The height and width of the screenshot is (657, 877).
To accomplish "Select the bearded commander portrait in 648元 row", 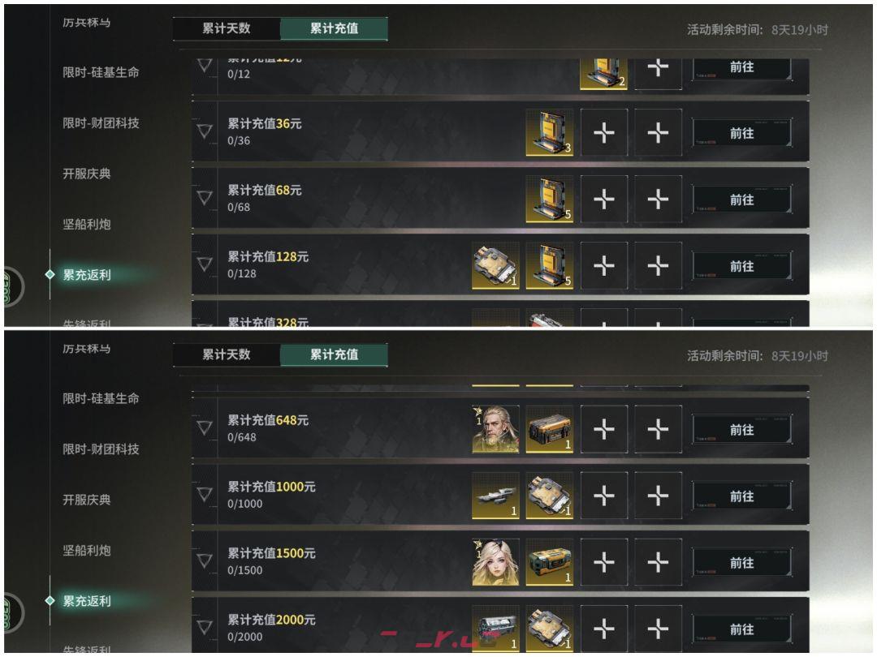I will (x=495, y=428).
